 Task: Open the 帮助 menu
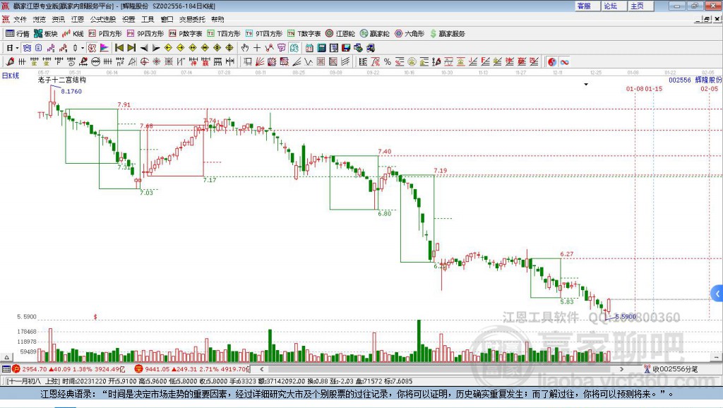pyautogui.click(x=217, y=19)
